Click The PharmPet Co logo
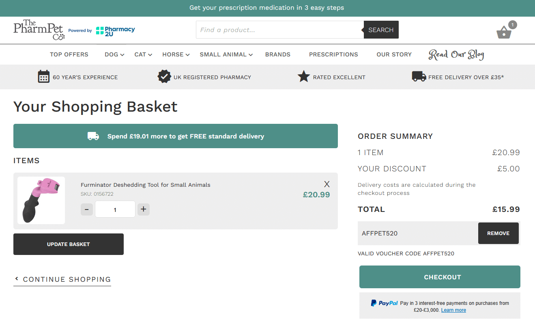Viewport: 535px width, 326px height. click(x=39, y=30)
